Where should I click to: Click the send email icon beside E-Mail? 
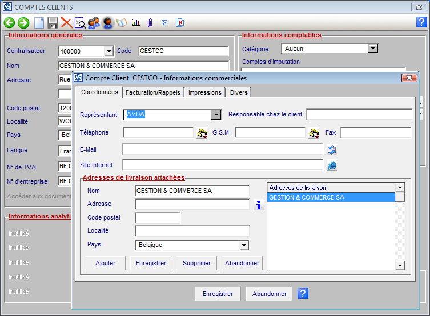[332, 149]
